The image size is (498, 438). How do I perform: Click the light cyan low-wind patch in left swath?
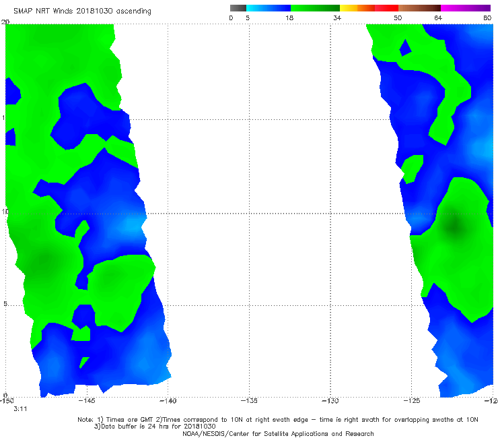pyautogui.click(x=132, y=225)
